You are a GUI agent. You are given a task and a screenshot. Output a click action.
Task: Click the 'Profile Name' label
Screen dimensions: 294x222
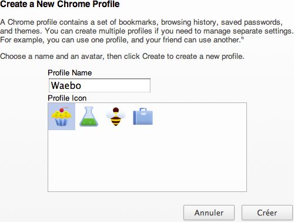(70, 73)
